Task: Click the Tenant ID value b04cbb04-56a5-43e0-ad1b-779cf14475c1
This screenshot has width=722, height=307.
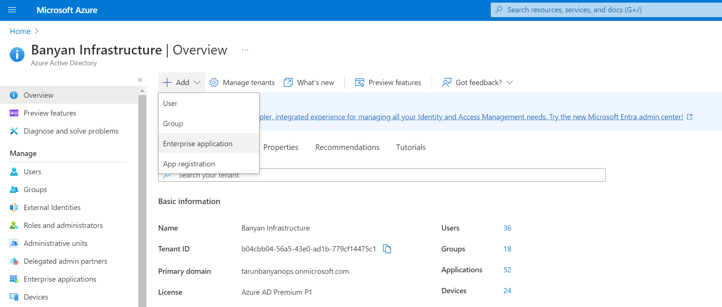Action: pos(308,249)
